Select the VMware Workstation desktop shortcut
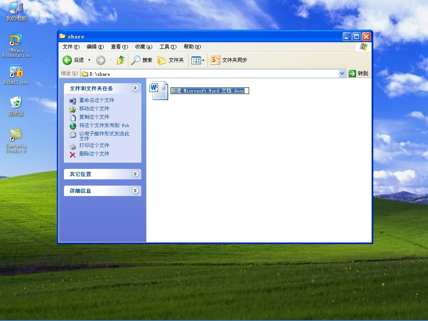This screenshot has width=428, height=321. tap(16, 45)
